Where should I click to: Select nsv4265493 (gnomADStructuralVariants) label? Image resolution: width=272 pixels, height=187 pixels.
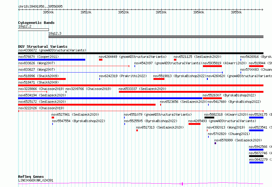coord(222,121)
